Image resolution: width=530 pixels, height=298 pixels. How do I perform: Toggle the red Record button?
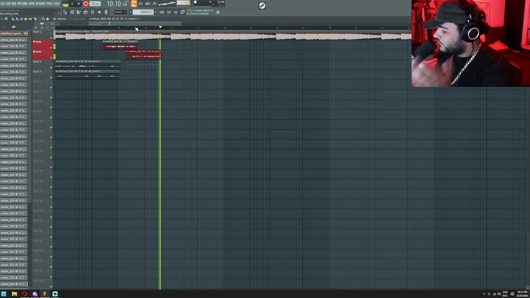(x=86, y=4)
